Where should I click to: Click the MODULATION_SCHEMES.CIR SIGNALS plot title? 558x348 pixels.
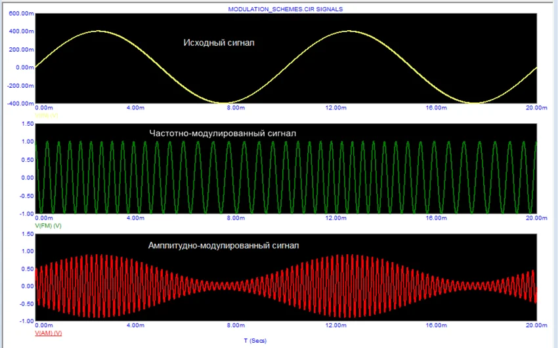pyautogui.click(x=285, y=9)
